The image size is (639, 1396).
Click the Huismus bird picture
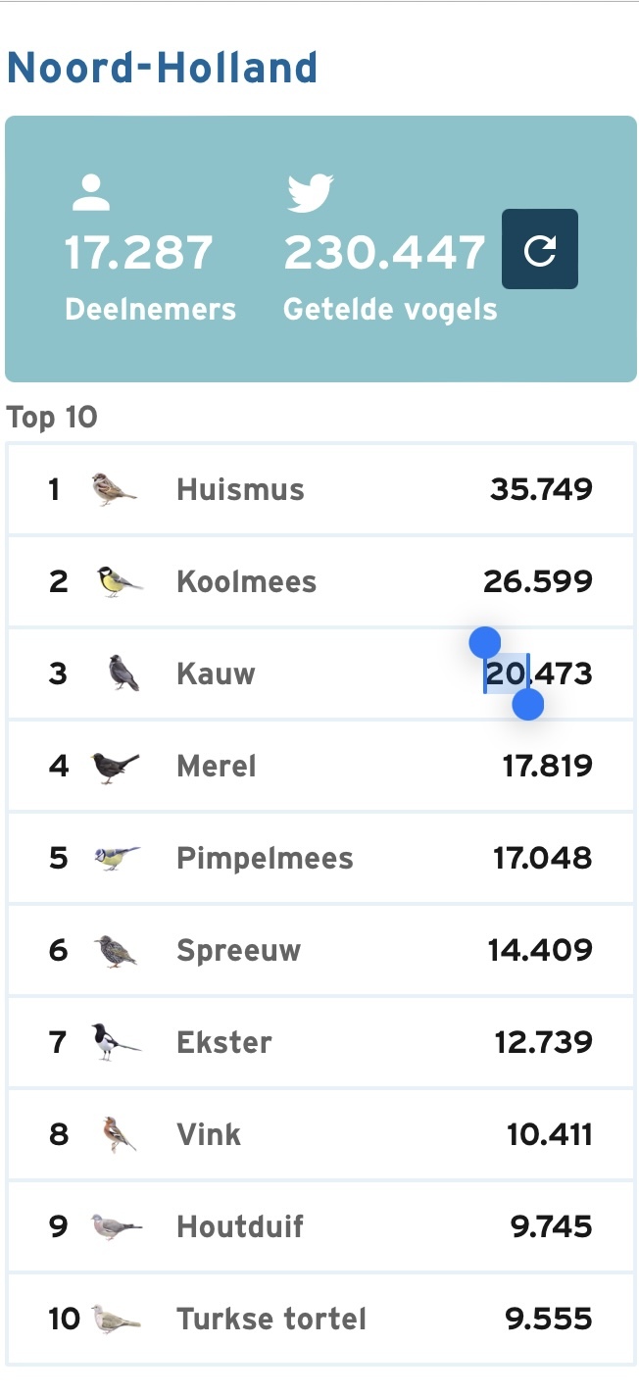(114, 488)
